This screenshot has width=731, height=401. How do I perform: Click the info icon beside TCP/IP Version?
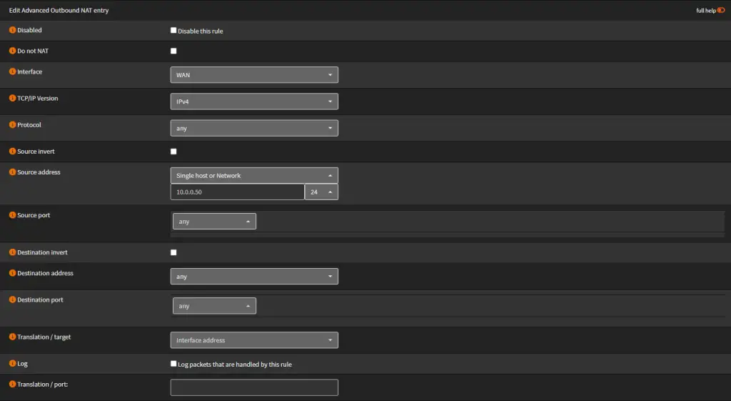point(12,99)
